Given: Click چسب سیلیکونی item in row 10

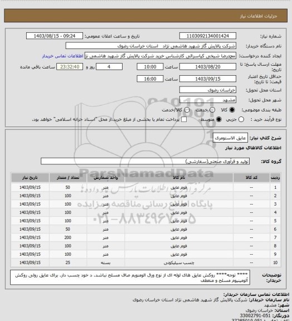Looking at the screenshot, I should point(179,262).
